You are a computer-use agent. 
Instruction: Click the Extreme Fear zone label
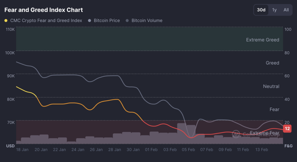[x=265, y=133]
